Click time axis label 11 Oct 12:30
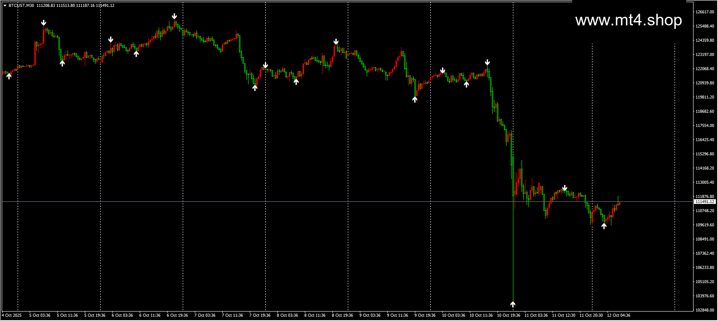The height and width of the screenshot is (321, 718). click(564, 315)
